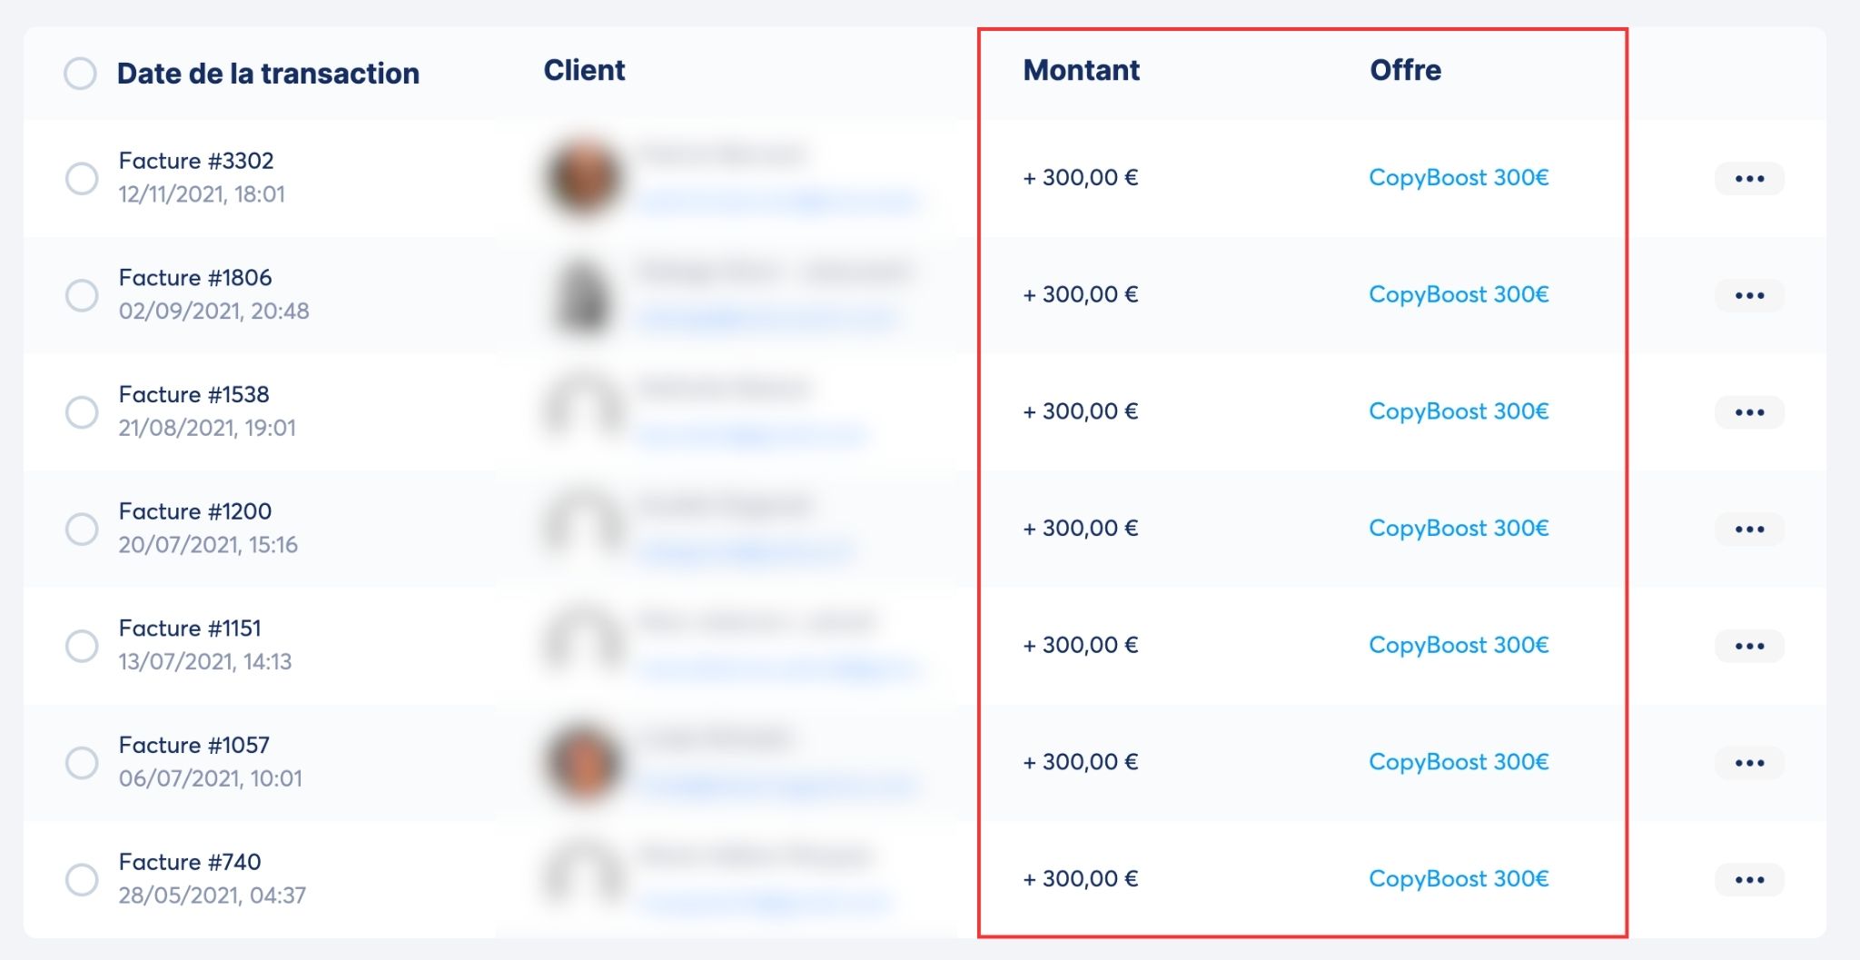This screenshot has width=1860, height=960.
Task: Click the Facture #3302 invoice title
Action: pyautogui.click(x=196, y=161)
